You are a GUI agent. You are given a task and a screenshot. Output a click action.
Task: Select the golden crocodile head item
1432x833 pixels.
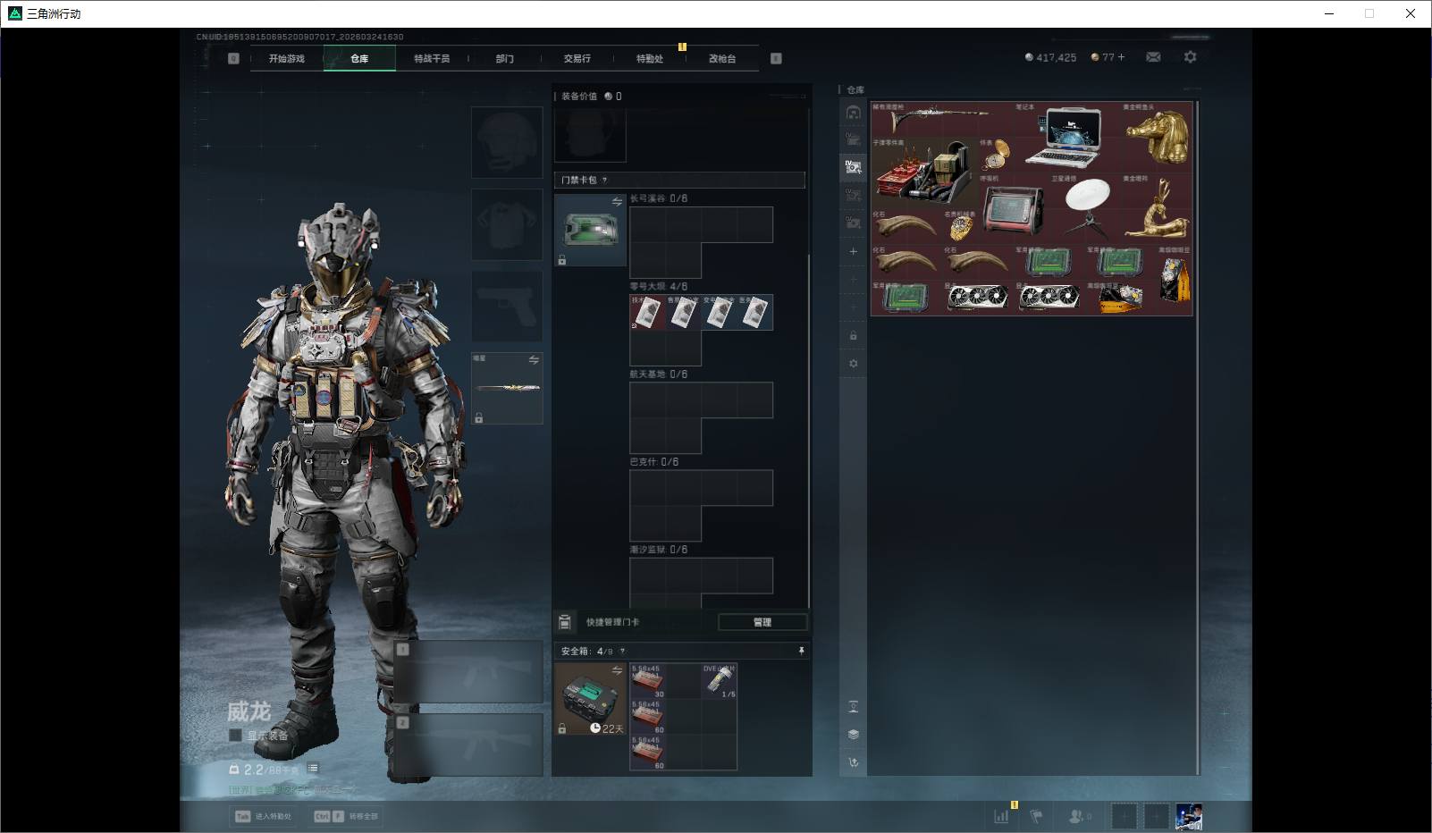coord(1157,137)
